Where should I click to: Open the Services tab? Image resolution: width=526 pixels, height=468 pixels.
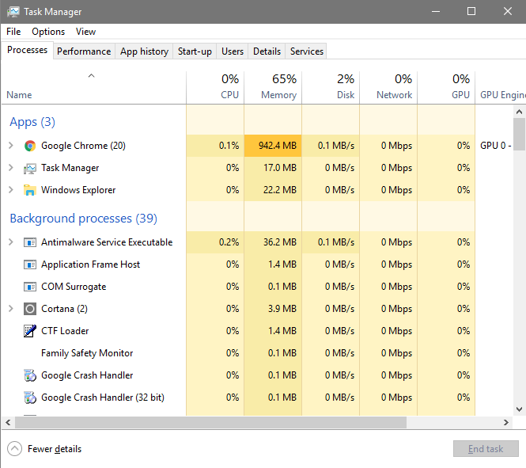pyautogui.click(x=306, y=51)
